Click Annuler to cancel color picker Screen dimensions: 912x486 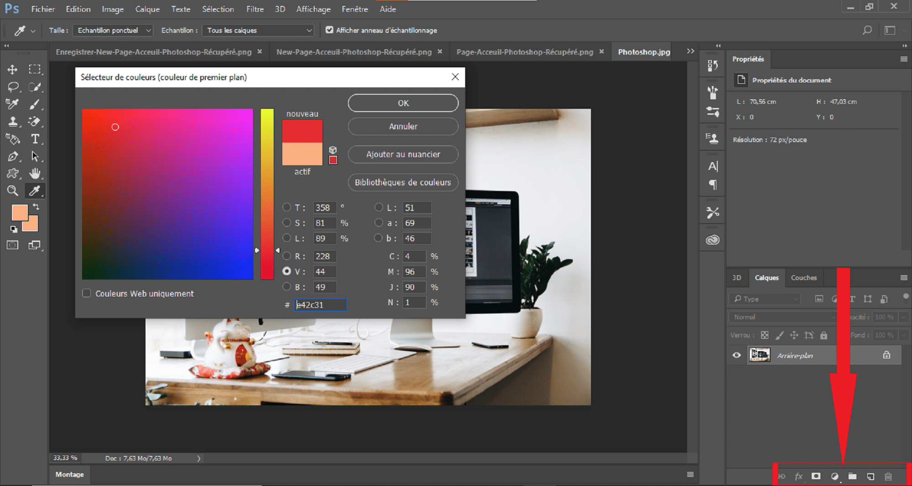403,126
